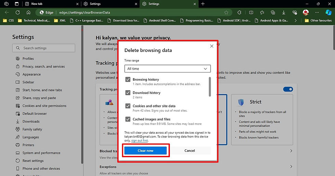
Task: Open Download Java for... bookmark
Action: tap(123, 21)
